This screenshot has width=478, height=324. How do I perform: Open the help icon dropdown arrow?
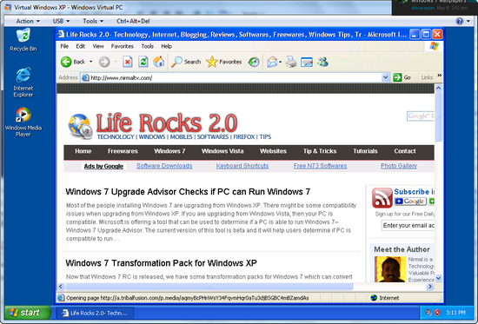[468, 21]
